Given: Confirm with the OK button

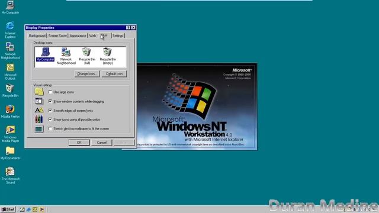Looking at the screenshot, I should 79,143.
